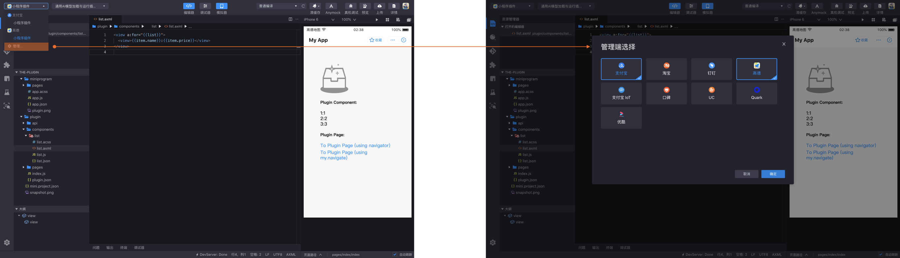Screen dimensions: 900x258
Task: Open editor more-actions ellipsis in left screenshot
Action: 297,19
